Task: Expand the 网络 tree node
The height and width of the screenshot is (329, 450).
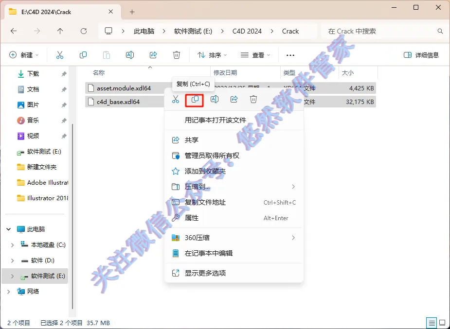Action: pyautogui.click(x=9, y=292)
